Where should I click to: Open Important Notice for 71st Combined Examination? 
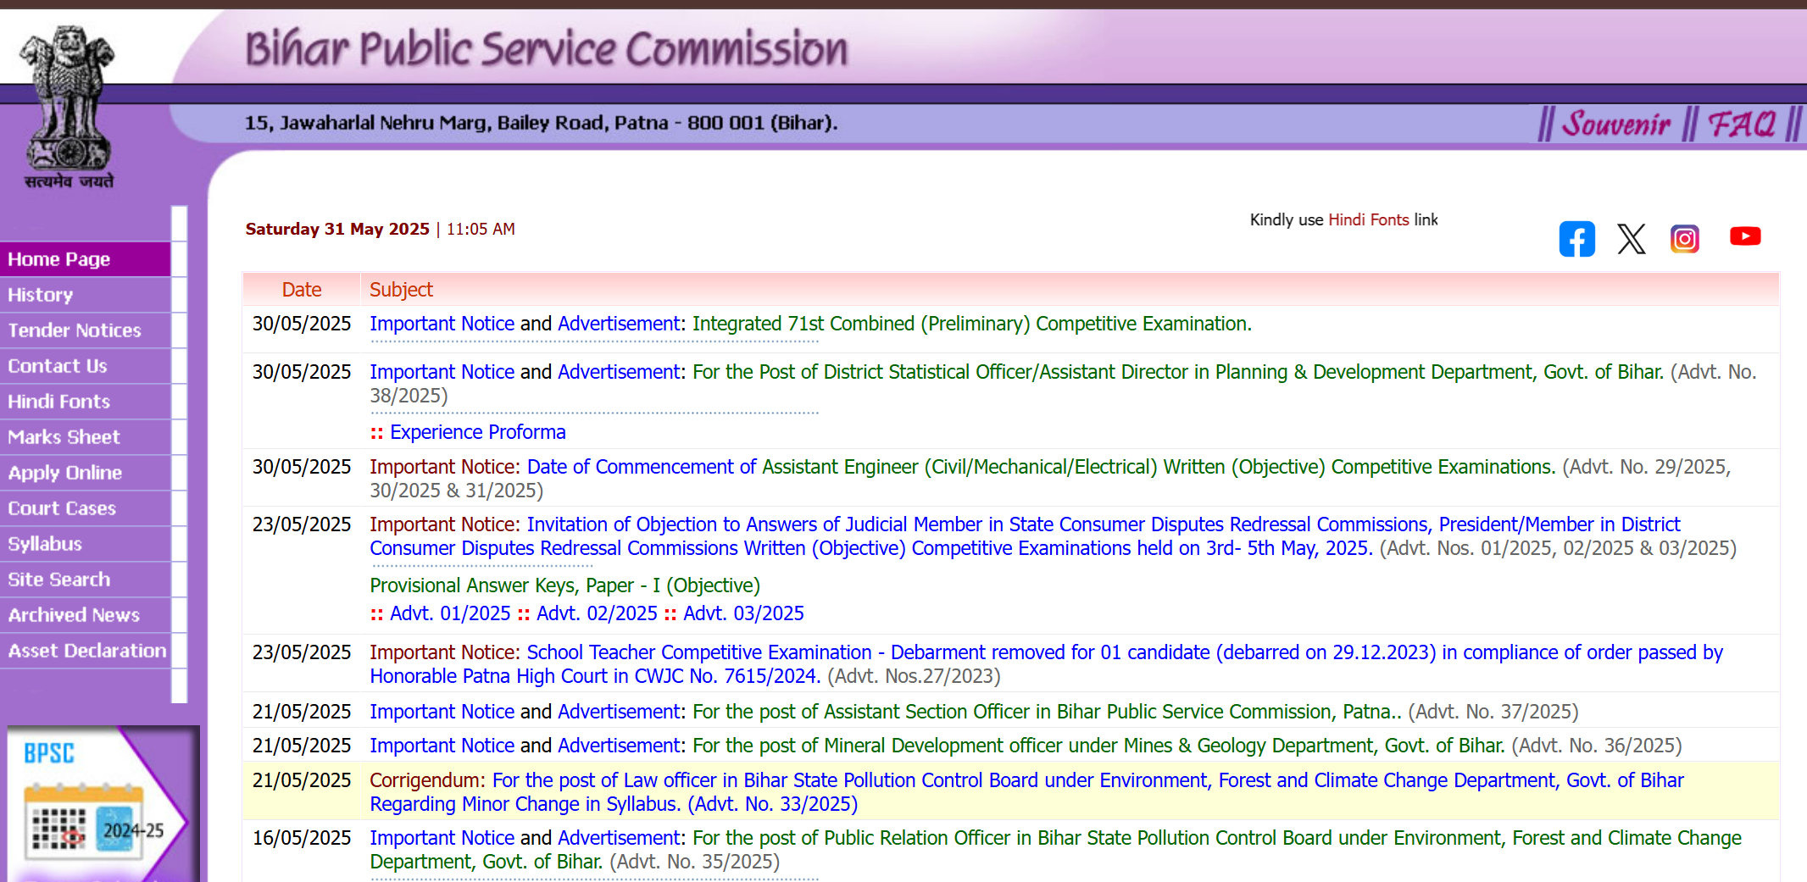tap(442, 324)
